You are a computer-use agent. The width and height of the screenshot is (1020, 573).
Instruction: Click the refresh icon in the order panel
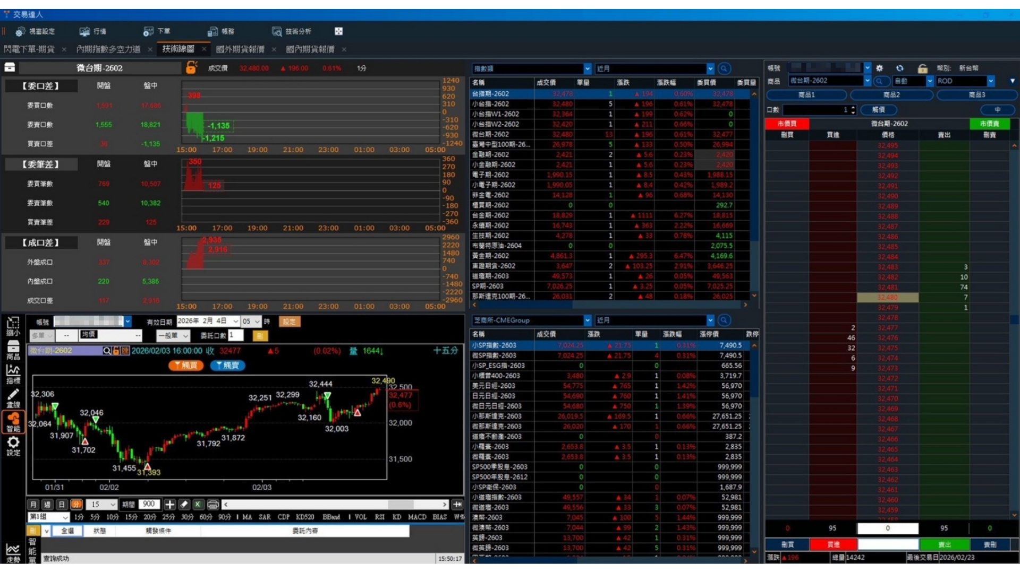pyautogui.click(x=899, y=68)
